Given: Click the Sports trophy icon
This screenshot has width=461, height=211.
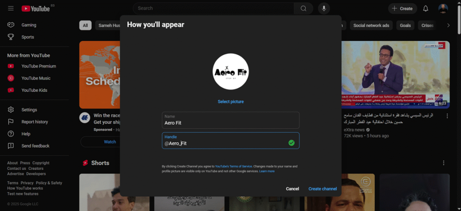Looking at the screenshot, I should tap(11, 37).
